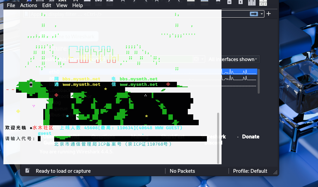Open the File menu in the terminal
318x187 pixels.
[x=11, y=5]
